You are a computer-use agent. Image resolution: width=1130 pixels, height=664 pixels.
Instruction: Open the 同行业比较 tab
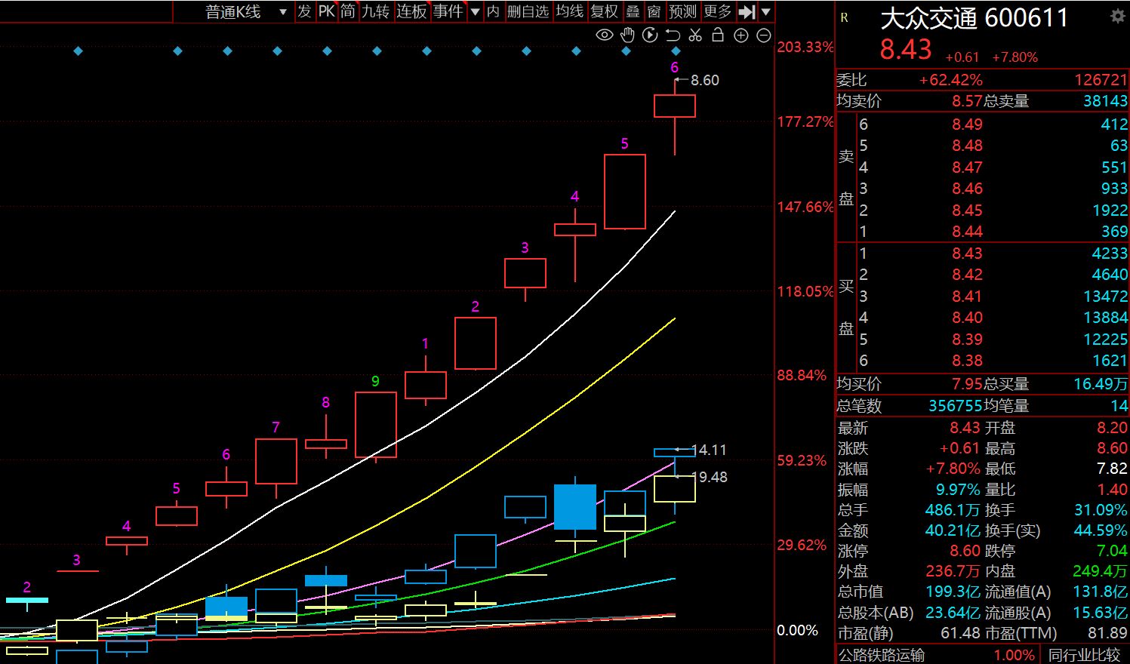pos(1085,655)
